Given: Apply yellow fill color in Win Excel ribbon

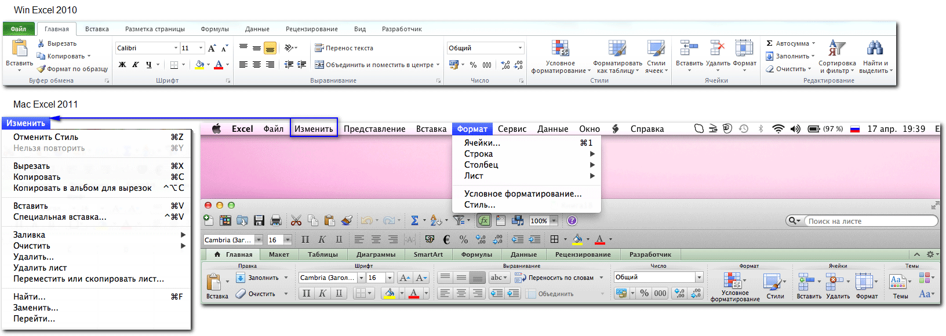Looking at the screenshot, I should pos(199,65).
